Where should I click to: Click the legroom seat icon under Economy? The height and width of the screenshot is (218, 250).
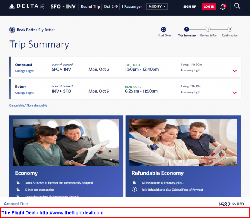tap(18, 182)
